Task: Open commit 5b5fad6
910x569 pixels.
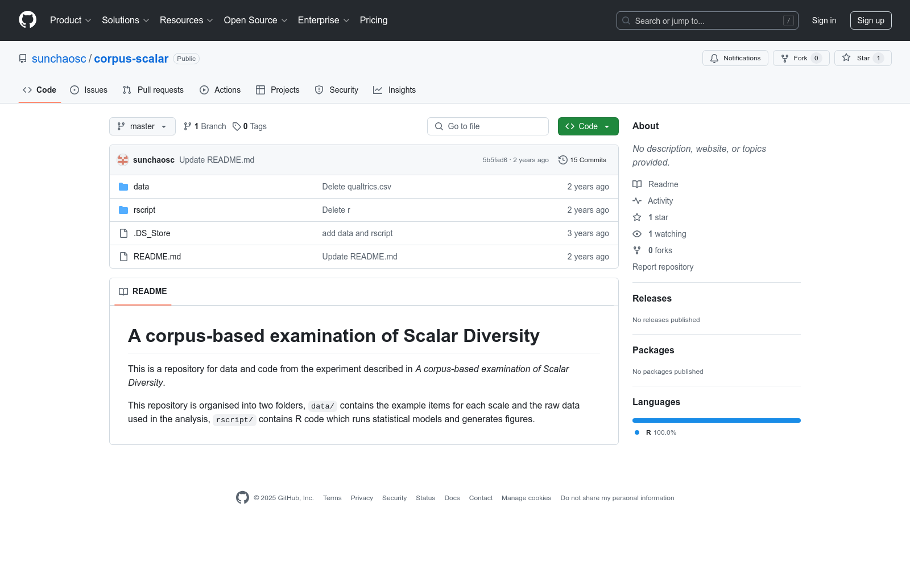Action: [x=495, y=160]
